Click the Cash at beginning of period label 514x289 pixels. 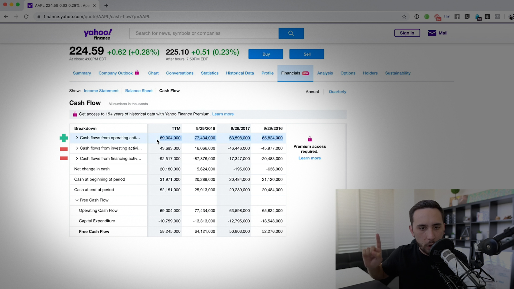pyautogui.click(x=100, y=180)
